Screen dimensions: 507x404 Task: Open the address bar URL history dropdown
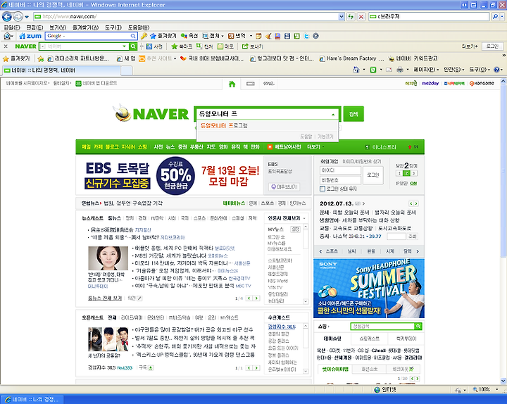pyautogui.click(x=342, y=16)
